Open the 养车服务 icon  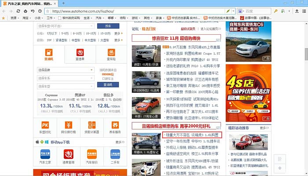tap(115, 125)
